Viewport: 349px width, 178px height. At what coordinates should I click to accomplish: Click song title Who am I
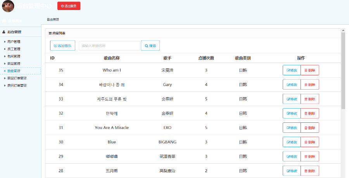click(x=112, y=70)
